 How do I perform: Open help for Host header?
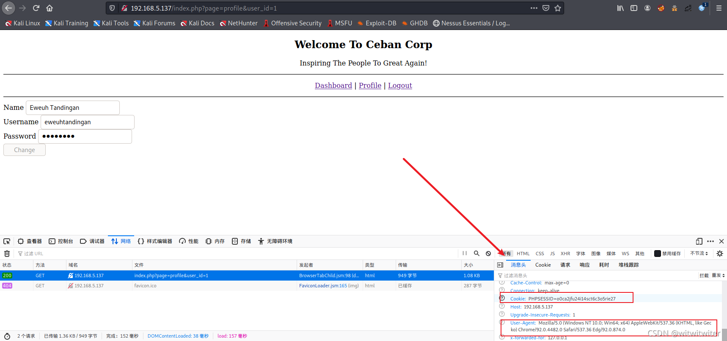click(502, 306)
